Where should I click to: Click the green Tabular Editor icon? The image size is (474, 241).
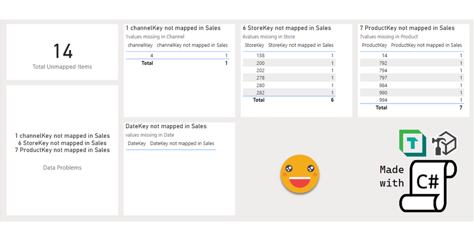coord(411,143)
